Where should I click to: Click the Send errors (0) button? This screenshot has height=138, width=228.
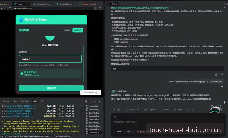click(x=91, y=92)
